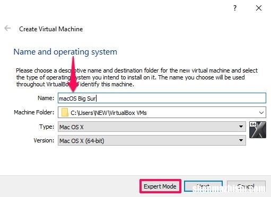Click the Name and operating system heading

[x=65, y=52]
